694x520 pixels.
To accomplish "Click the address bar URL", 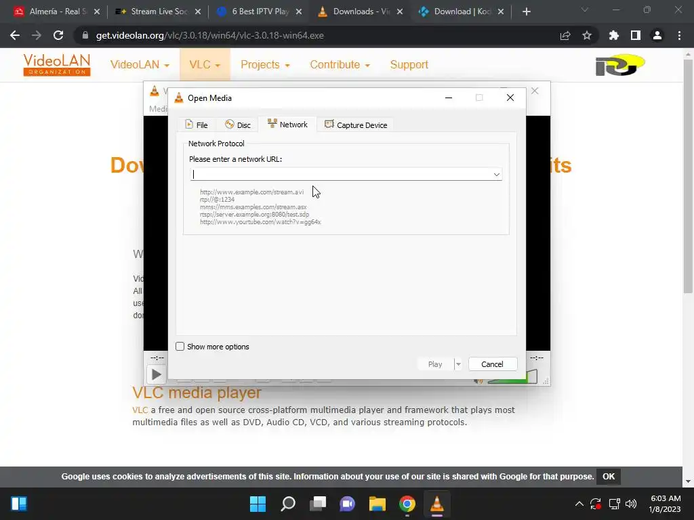I will pos(210,35).
